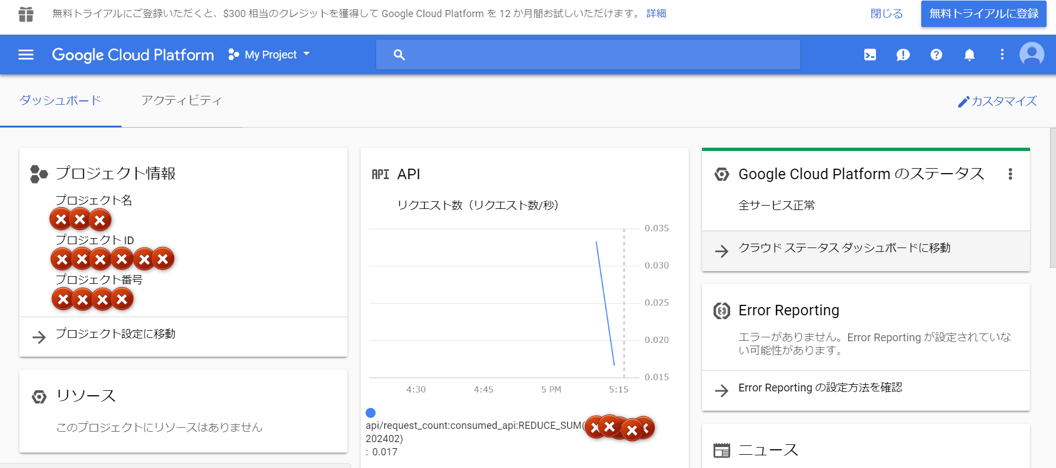Open the hamburger navigation menu
Viewport: 1056px width, 468px height.
(x=26, y=55)
